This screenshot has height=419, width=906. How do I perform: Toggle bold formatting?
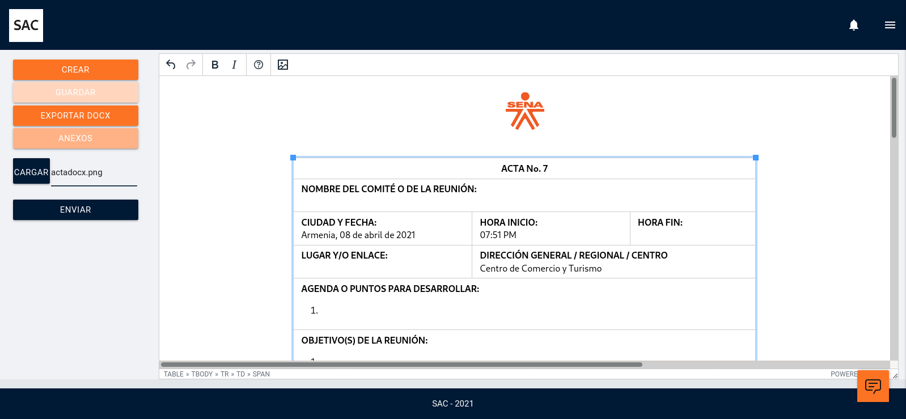pos(215,65)
